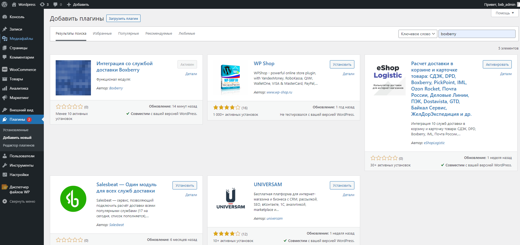Click the Плагины update badge showing 2
The width and height of the screenshot is (520, 245).
29,120
